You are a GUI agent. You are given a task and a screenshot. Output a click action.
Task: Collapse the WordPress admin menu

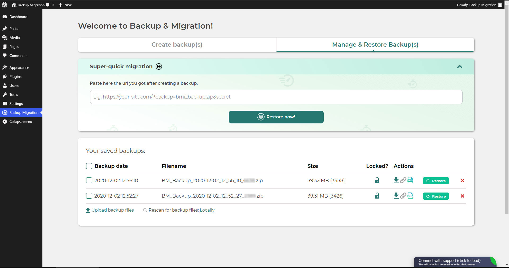[21, 122]
